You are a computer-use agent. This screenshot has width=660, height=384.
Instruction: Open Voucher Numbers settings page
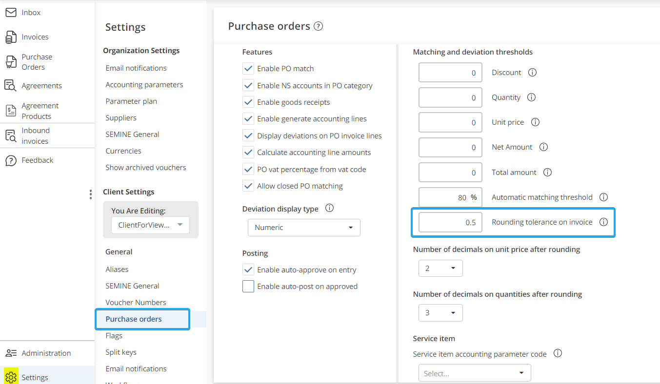pos(136,303)
